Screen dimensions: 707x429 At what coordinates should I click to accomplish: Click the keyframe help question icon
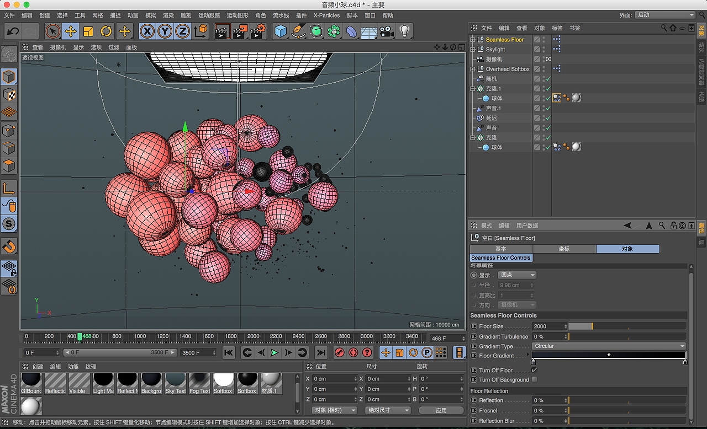(367, 352)
